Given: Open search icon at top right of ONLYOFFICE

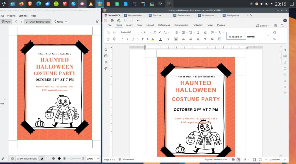Looking at the screenshot, I should [x=282, y=26].
